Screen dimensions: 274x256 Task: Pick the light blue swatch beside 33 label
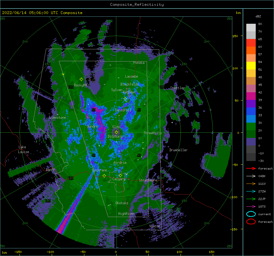coord(251,119)
